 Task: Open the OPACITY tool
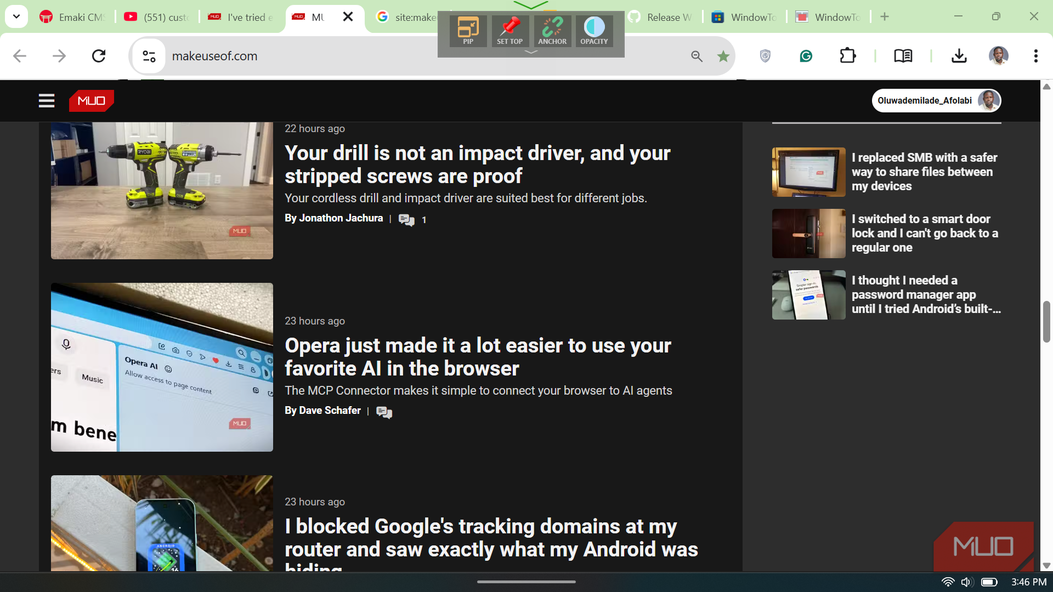pos(594,31)
